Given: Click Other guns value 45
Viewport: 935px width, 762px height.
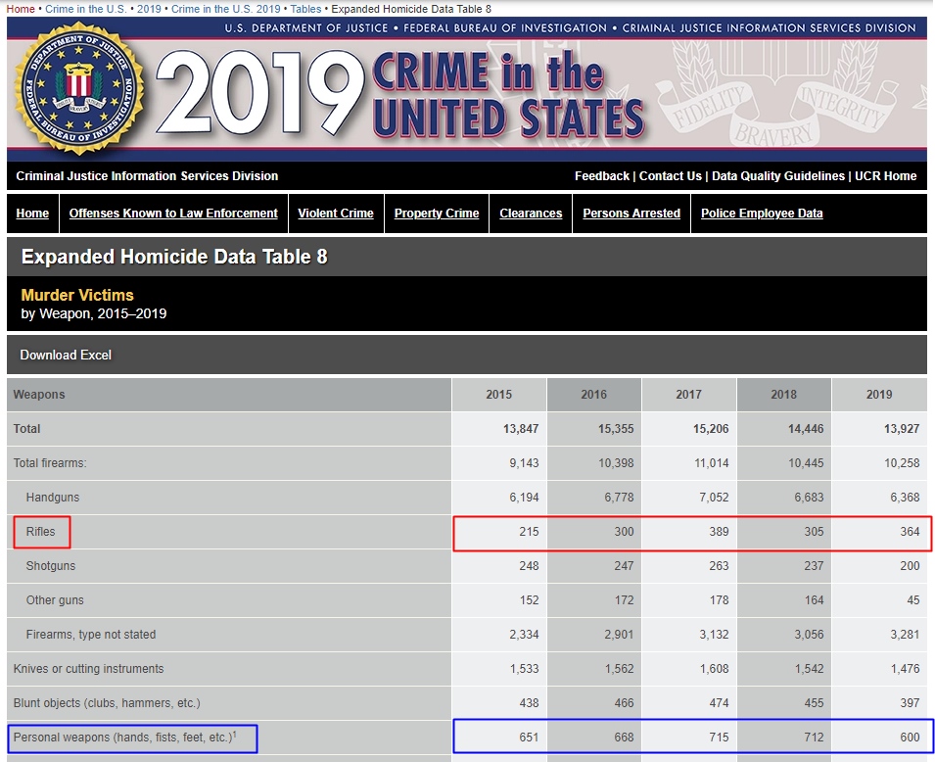Looking at the screenshot, I should (913, 600).
